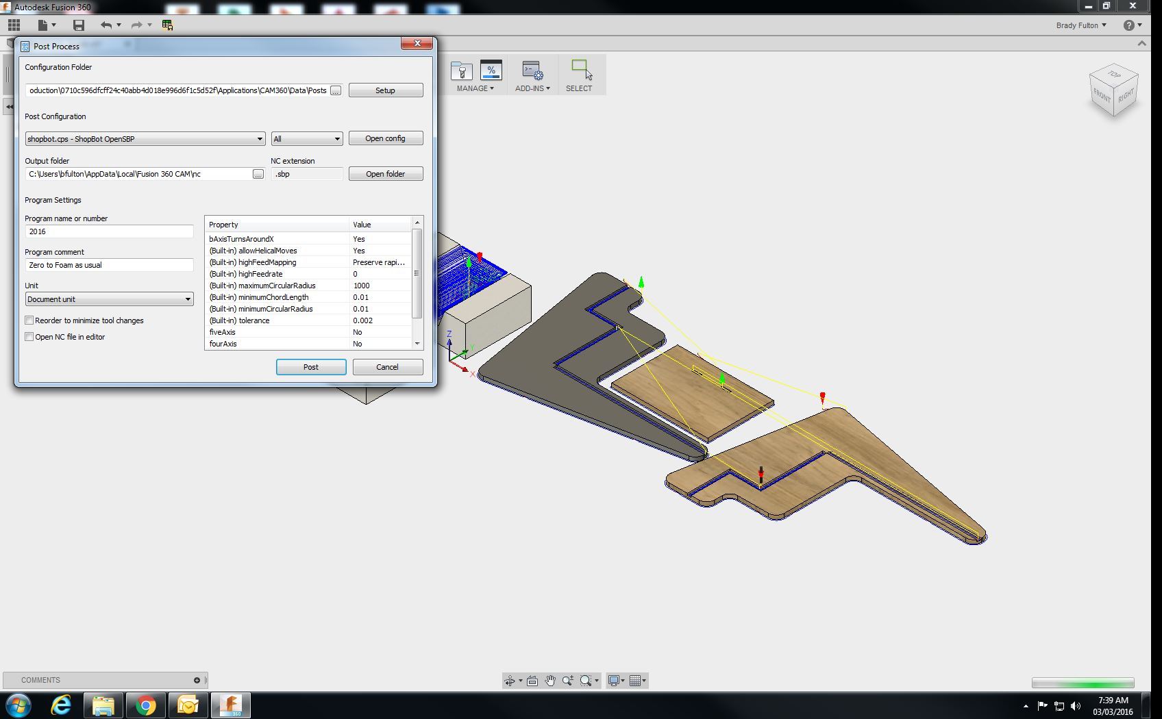The height and width of the screenshot is (719, 1162).
Task: Open the data panel grid icon
Action: coord(14,25)
